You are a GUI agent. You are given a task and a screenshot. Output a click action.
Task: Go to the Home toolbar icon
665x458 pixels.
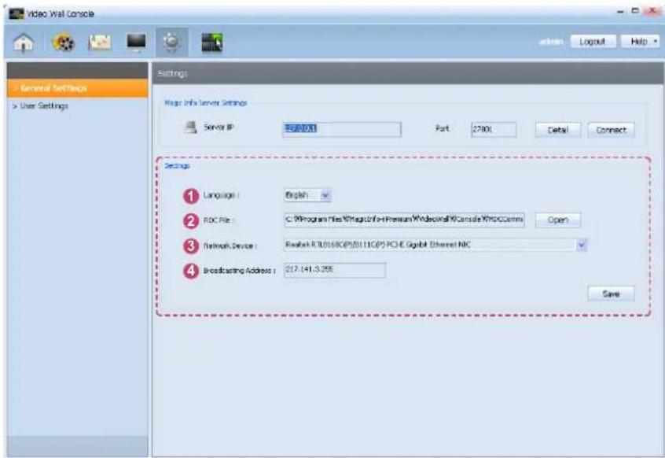click(x=24, y=42)
